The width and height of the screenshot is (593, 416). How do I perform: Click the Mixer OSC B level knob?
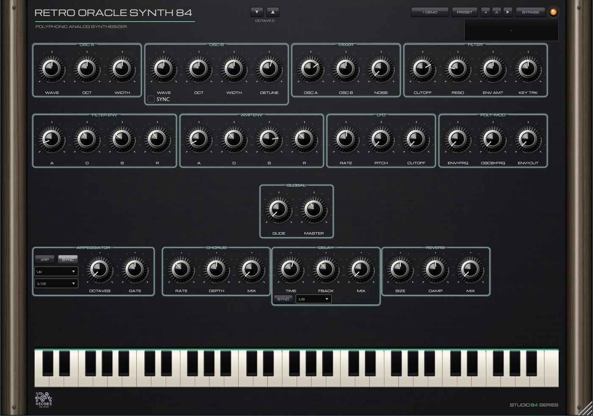[x=346, y=69]
